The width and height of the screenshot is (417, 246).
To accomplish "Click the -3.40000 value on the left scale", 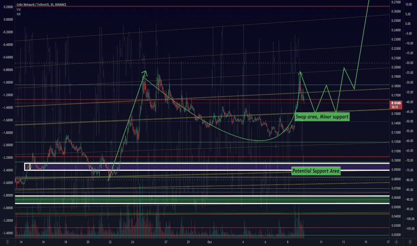I will [x=8, y=233].
